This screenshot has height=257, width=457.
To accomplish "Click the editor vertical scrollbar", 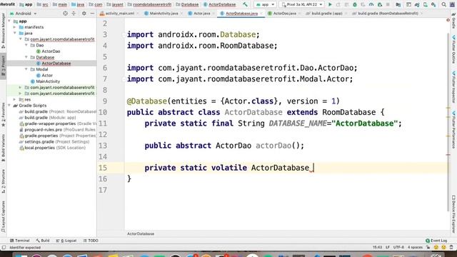I will tap(448, 122).
